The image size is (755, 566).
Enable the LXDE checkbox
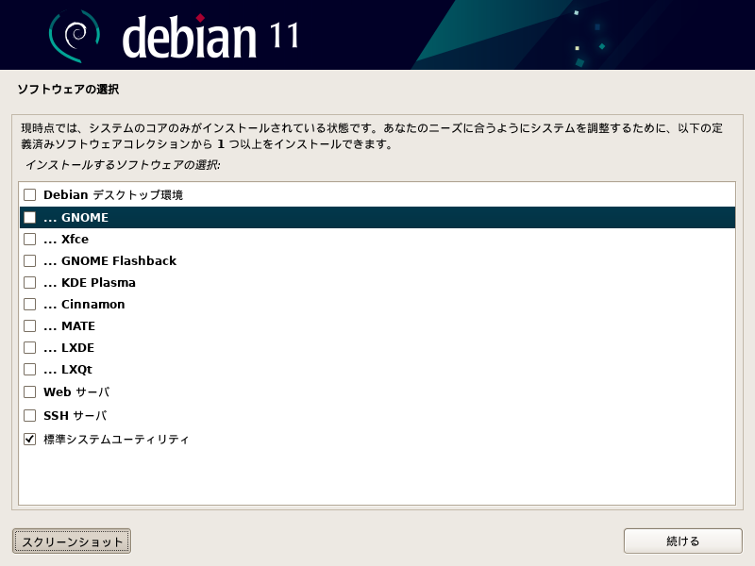30,347
